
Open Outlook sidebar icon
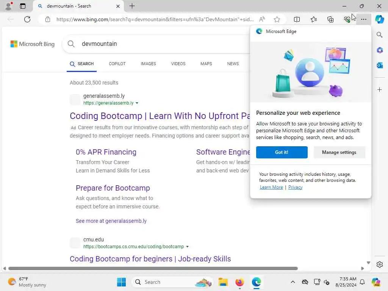point(380,65)
